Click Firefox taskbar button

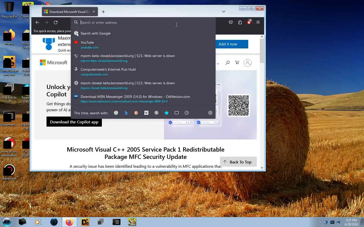point(70,222)
